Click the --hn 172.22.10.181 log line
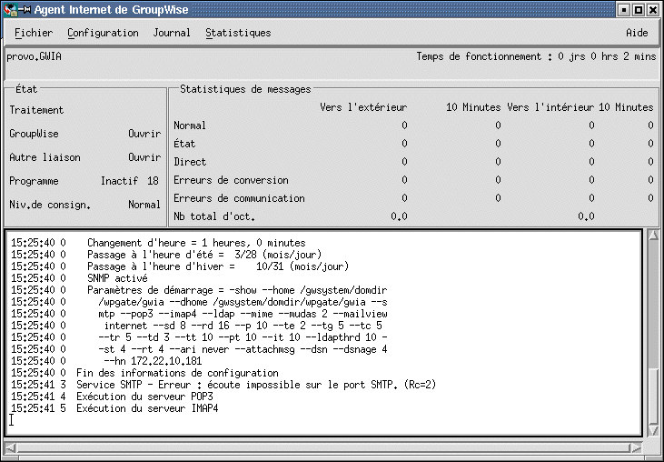Viewport: 664px width, 462px height. (106, 361)
